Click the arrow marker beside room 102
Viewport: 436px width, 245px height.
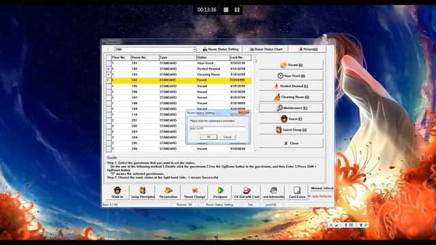[108, 69]
